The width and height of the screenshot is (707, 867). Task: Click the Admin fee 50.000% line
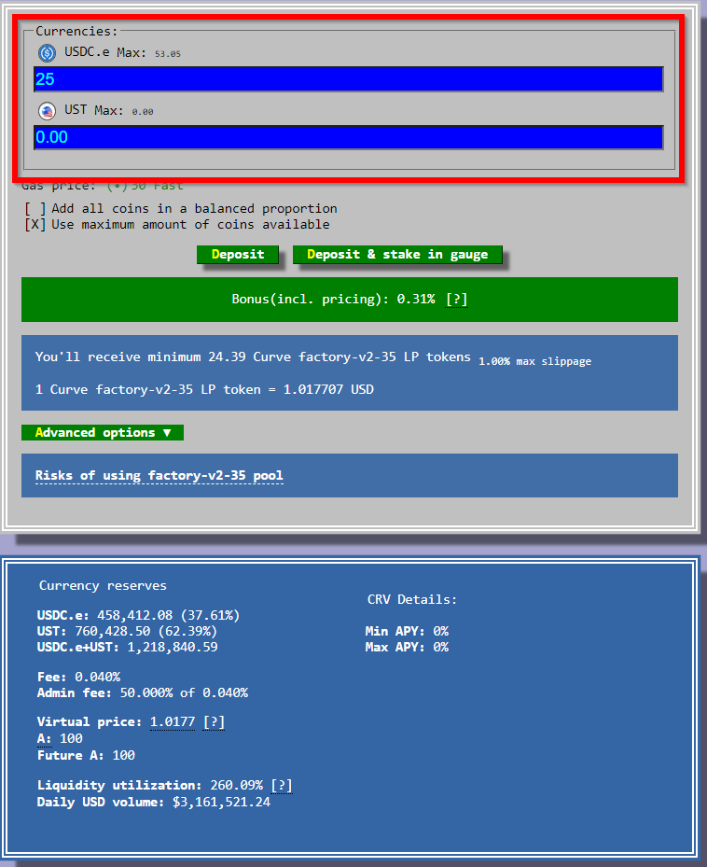click(x=143, y=692)
